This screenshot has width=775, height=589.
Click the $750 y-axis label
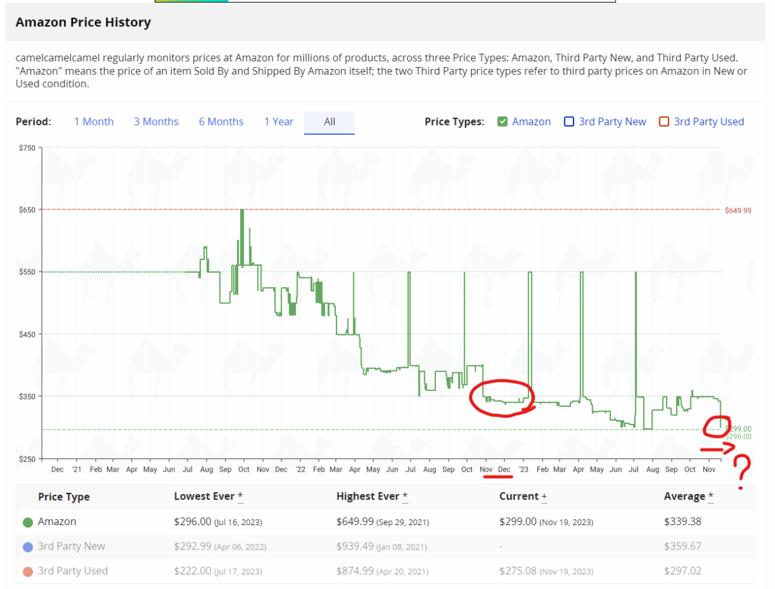point(27,148)
